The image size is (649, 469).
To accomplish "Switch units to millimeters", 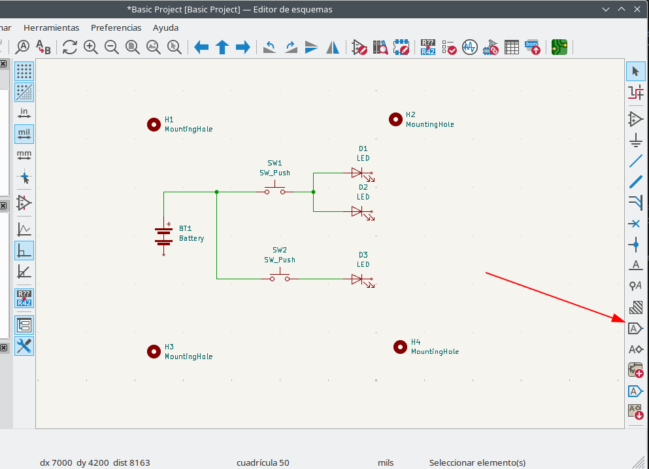I will (x=24, y=156).
